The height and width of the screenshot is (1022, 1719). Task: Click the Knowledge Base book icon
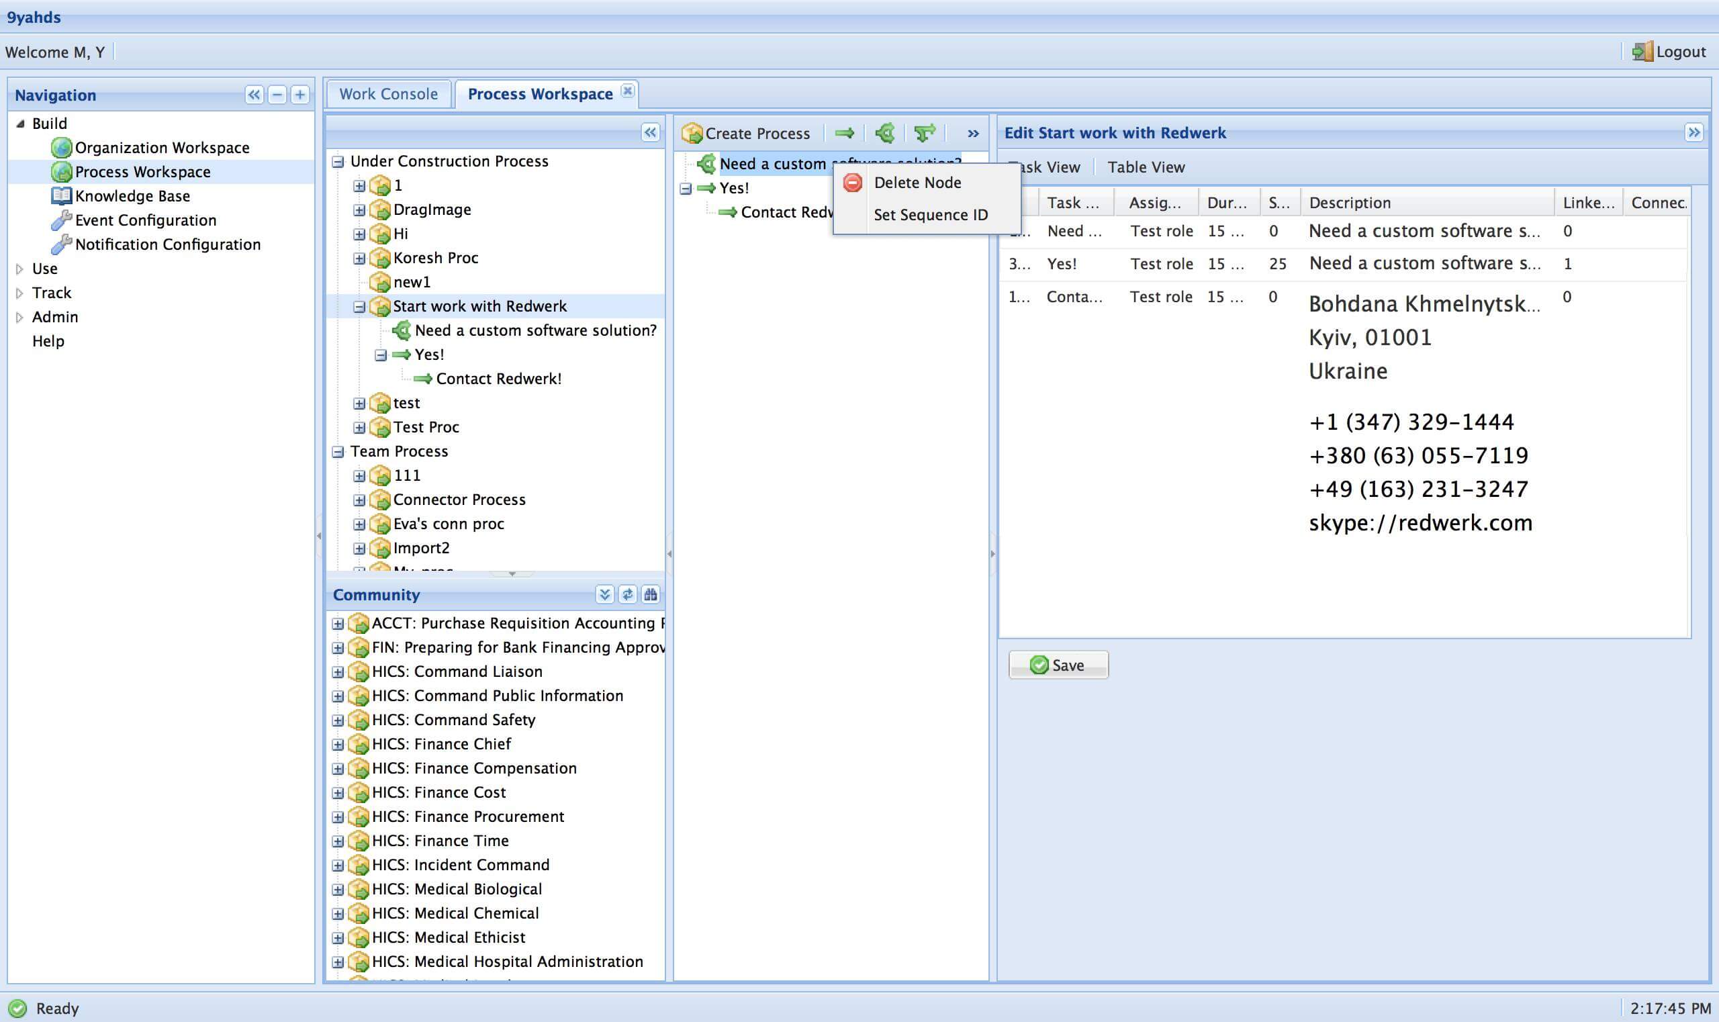[x=61, y=195]
